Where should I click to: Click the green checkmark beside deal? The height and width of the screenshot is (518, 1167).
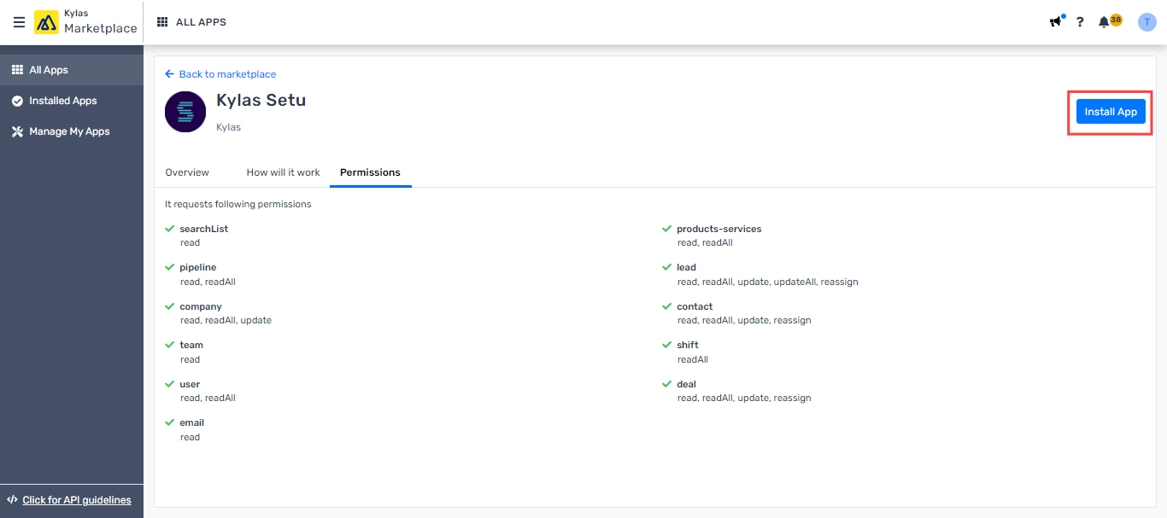667,384
